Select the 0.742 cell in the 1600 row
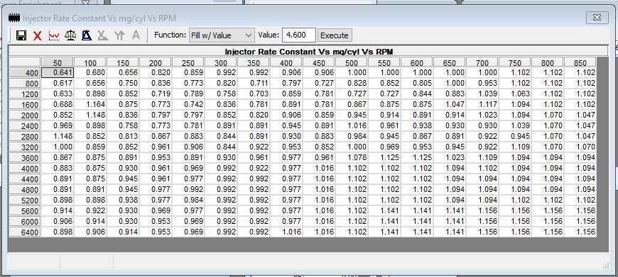 (188, 105)
